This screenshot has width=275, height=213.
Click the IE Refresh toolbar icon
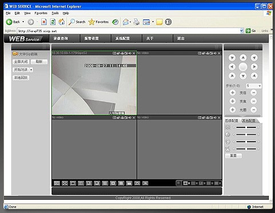(x=53, y=22)
